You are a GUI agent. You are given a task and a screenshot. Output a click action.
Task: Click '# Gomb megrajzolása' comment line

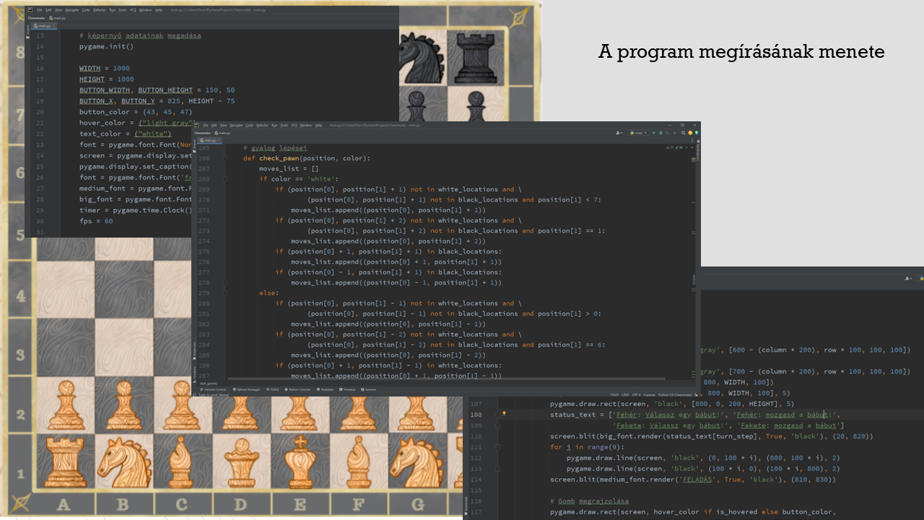click(589, 501)
